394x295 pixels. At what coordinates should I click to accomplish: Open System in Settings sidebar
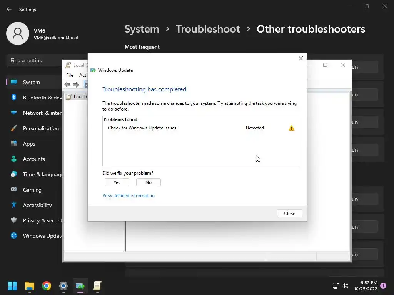(34, 82)
